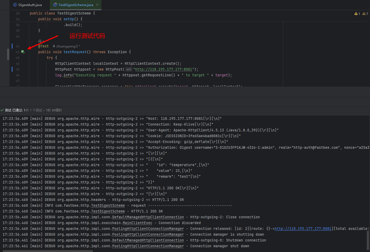
Task: Open PoolingHttpClientConnectionManager link on is shutting down line
Action: 148,234
